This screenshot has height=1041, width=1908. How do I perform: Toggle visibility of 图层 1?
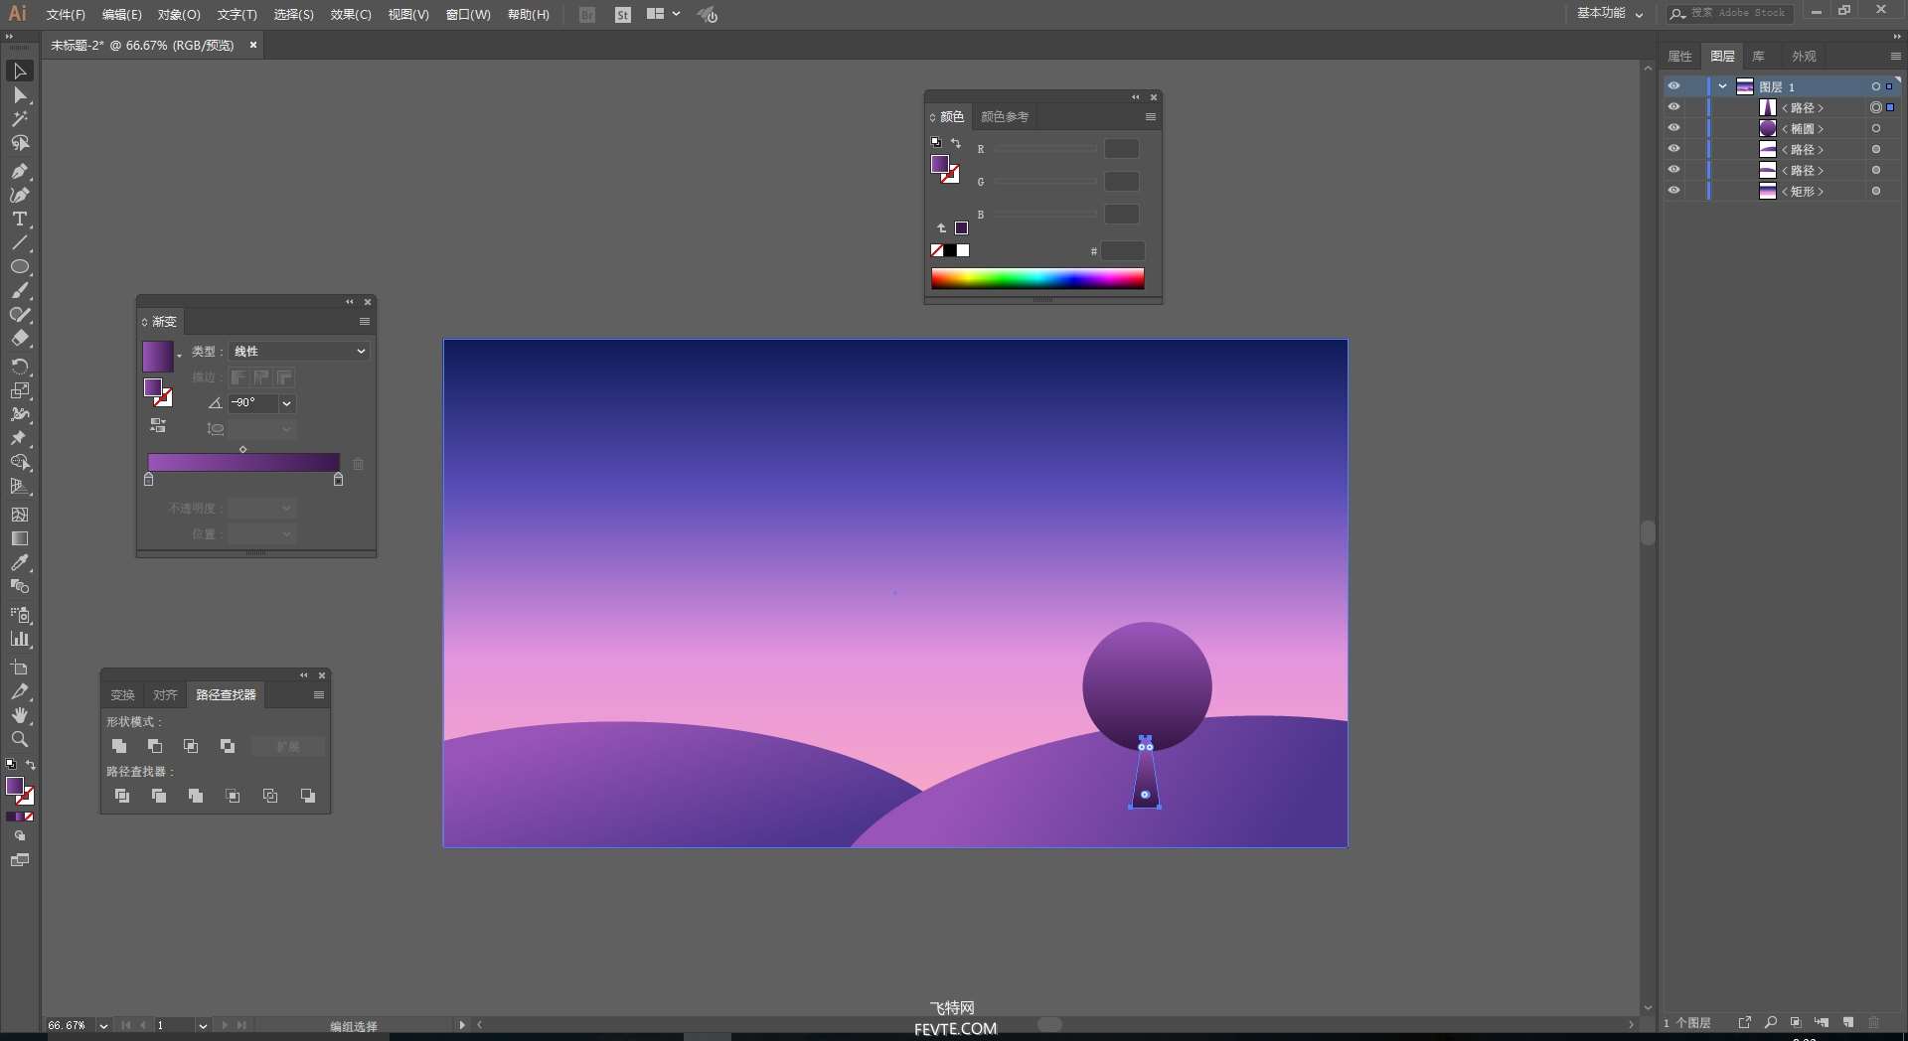click(1673, 86)
